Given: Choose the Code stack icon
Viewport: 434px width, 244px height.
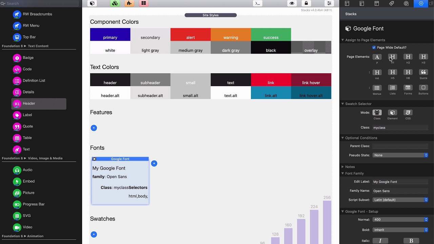Looking at the screenshot, I should 17,69.
